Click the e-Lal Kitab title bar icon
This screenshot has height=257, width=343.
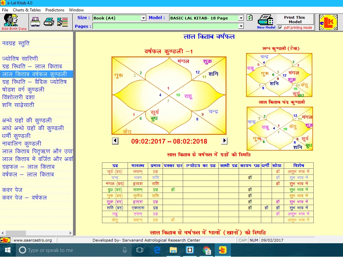pos(3,3)
